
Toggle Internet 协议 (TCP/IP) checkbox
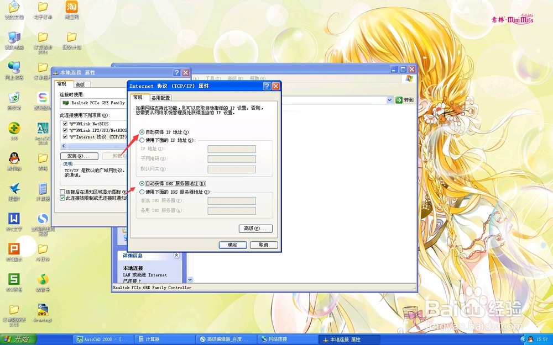[x=65, y=137]
